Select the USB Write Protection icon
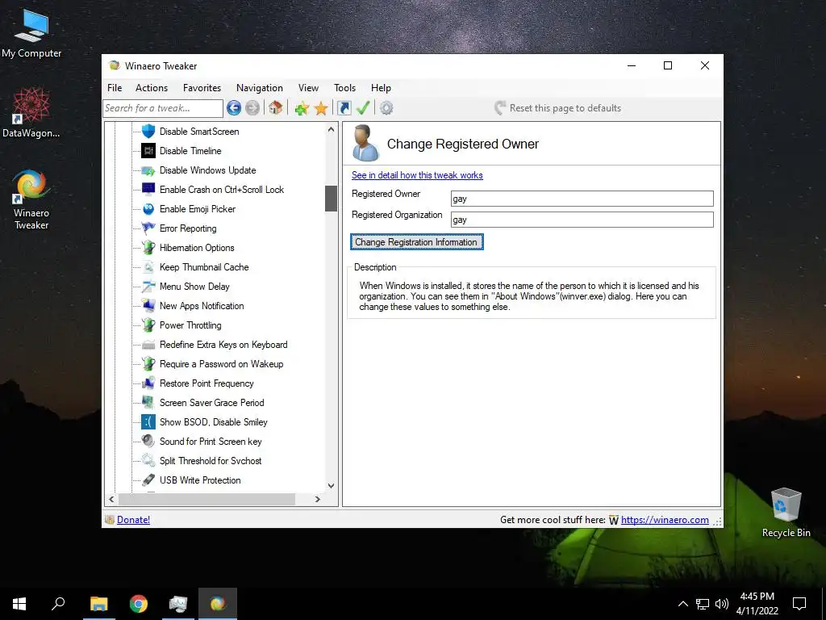 (148, 480)
